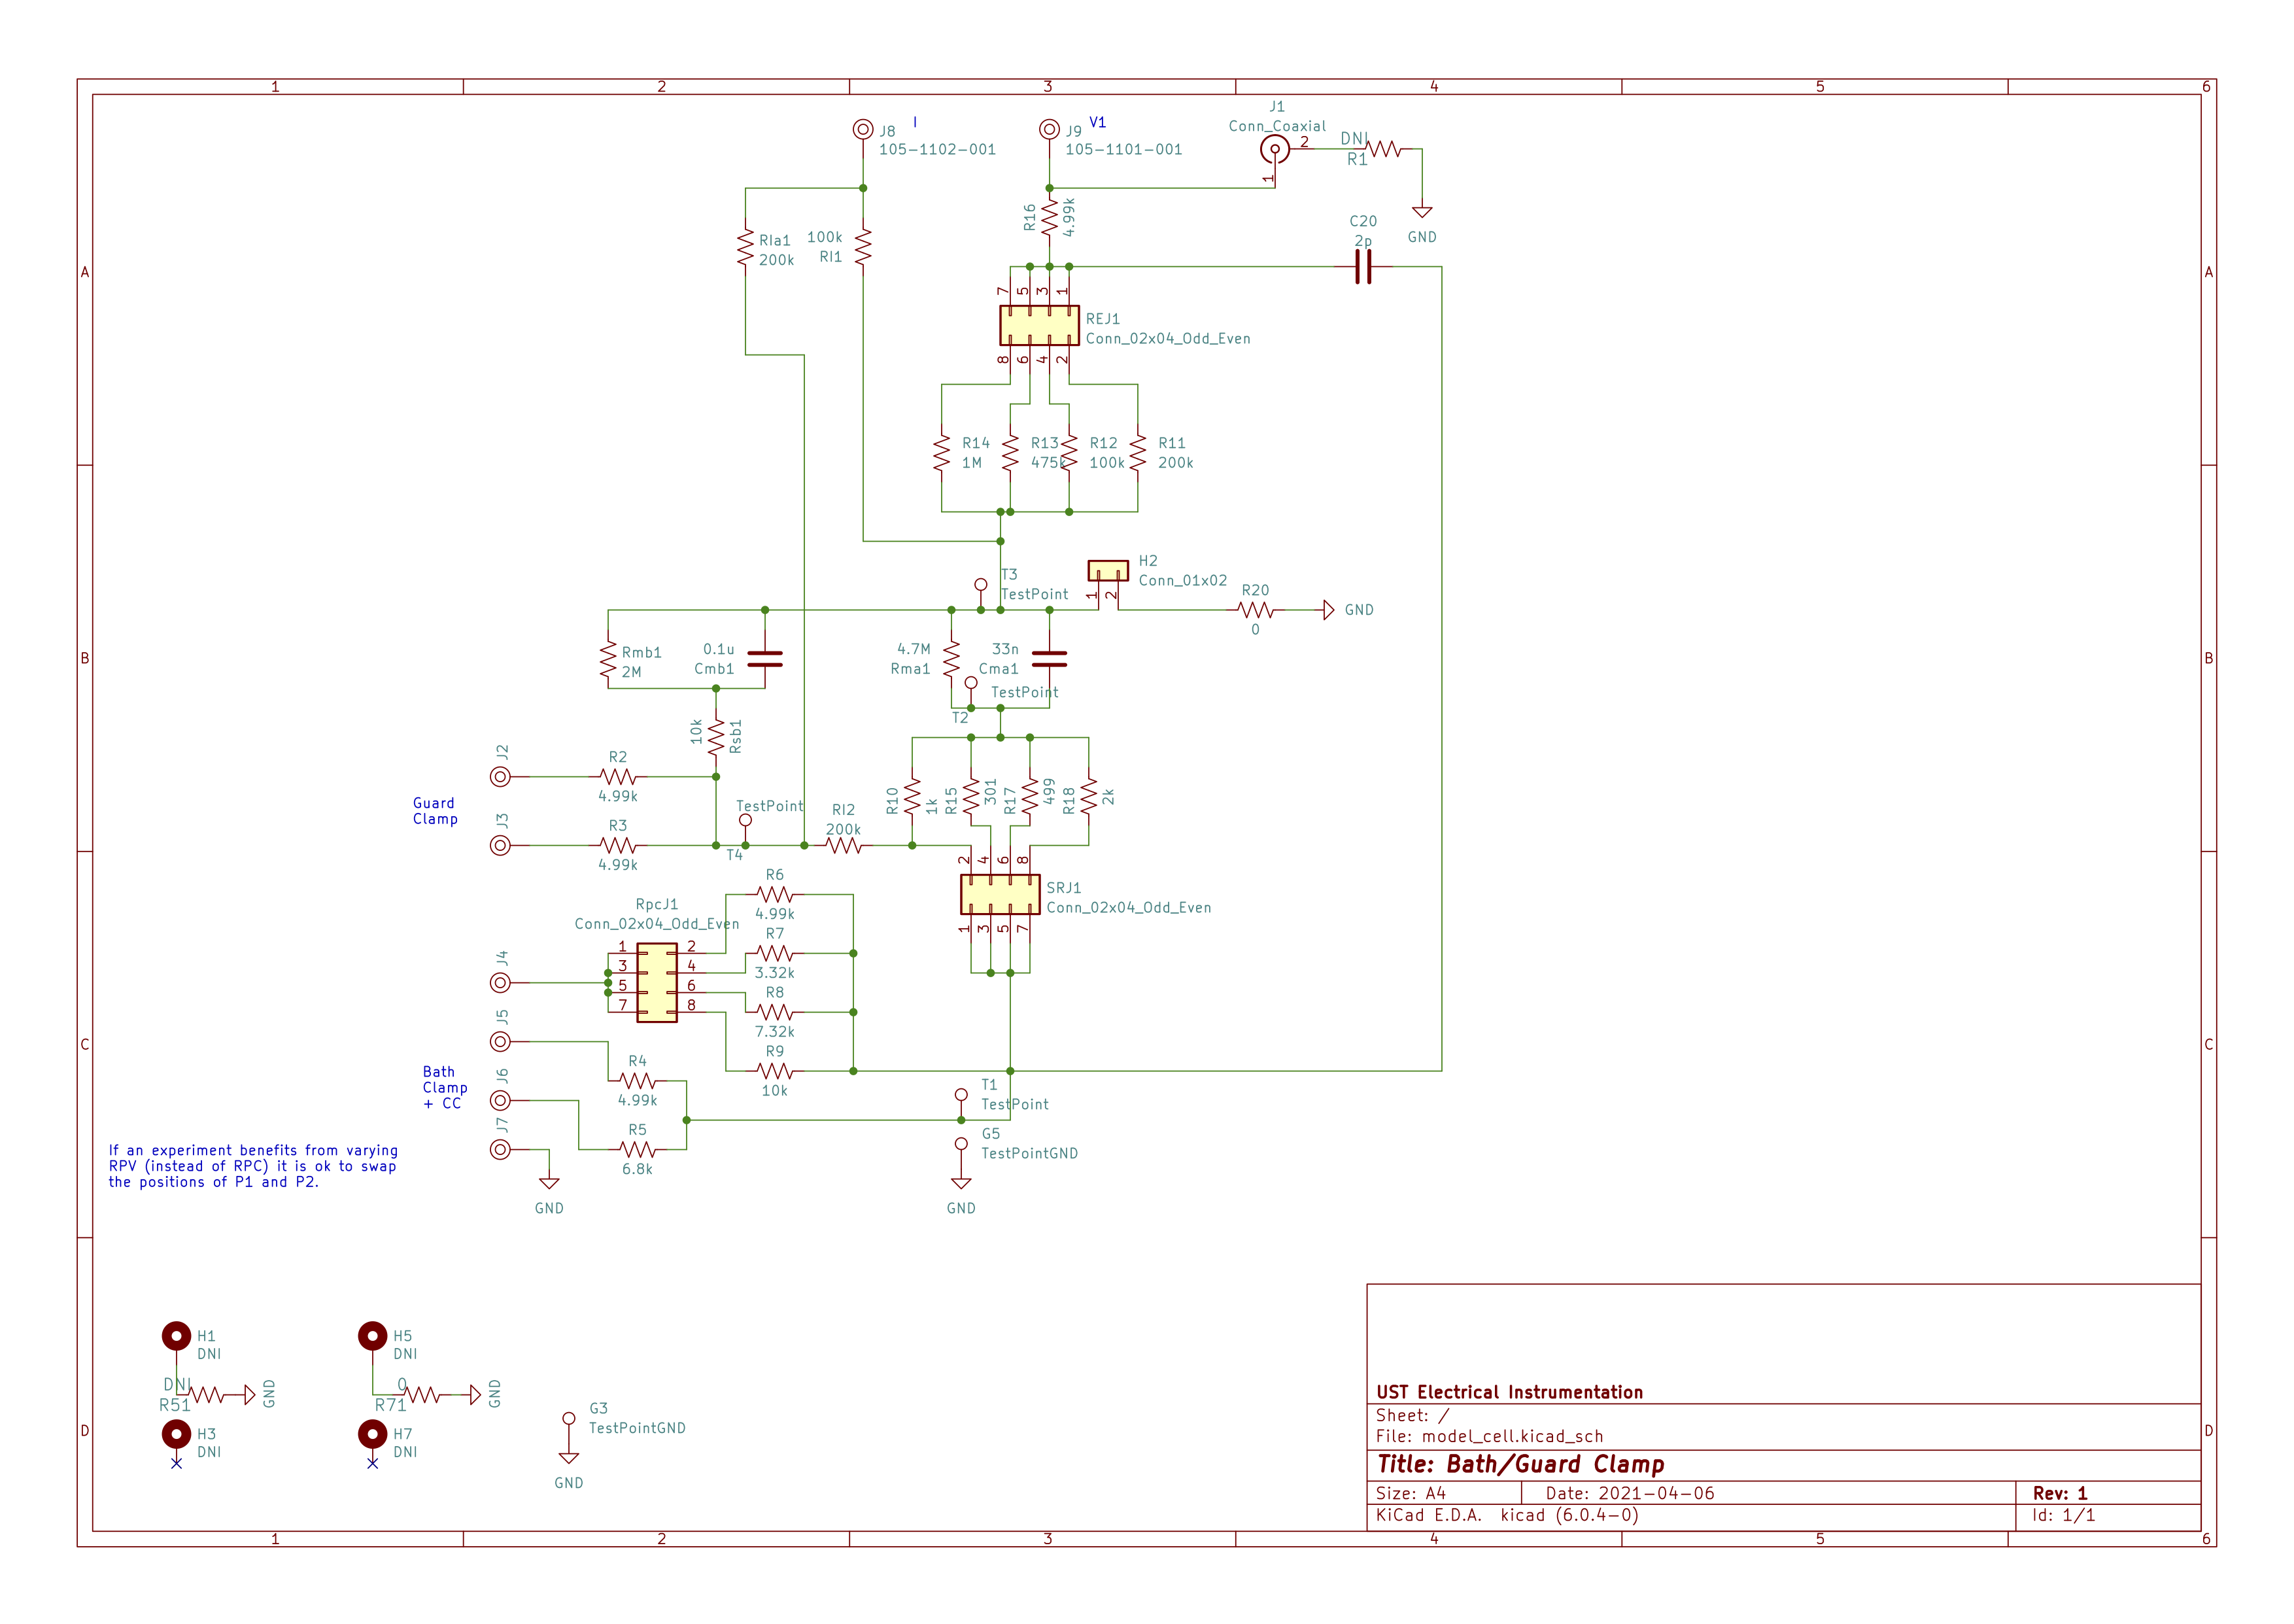2294x1624 pixels.
Task: Select the Cma1 33n capacitor symbol
Action: tap(1048, 658)
